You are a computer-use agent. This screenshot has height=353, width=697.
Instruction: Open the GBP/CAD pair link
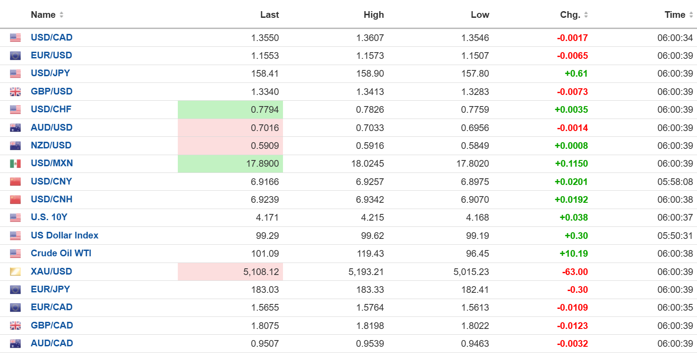[52, 325]
